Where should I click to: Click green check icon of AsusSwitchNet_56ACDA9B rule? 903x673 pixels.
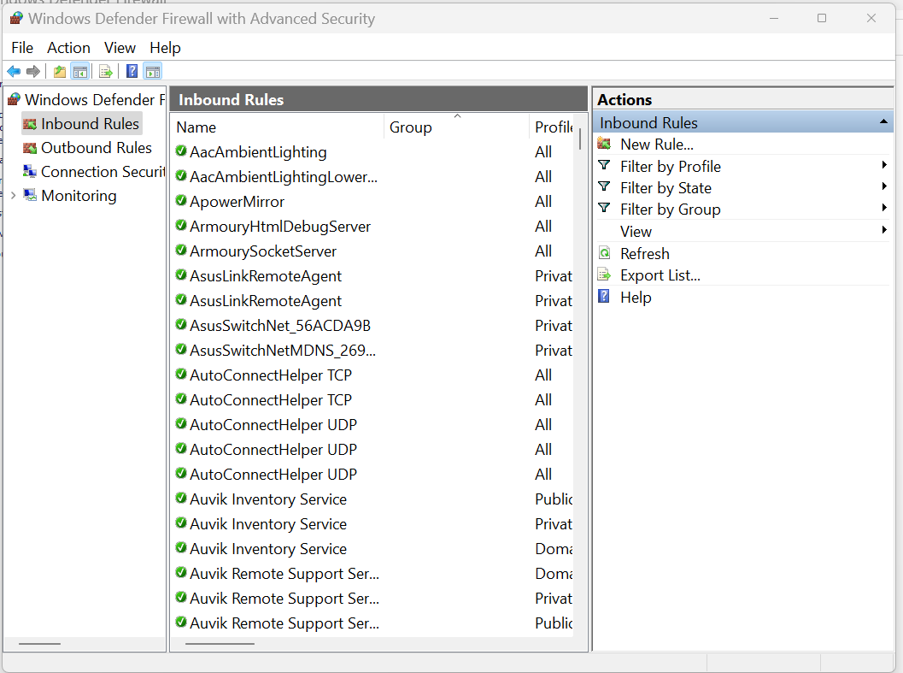click(181, 325)
